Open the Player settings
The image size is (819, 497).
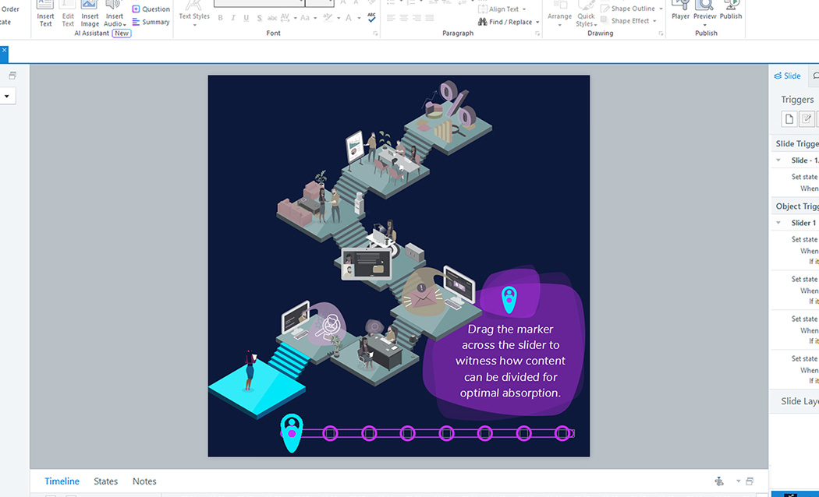(680, 10)
